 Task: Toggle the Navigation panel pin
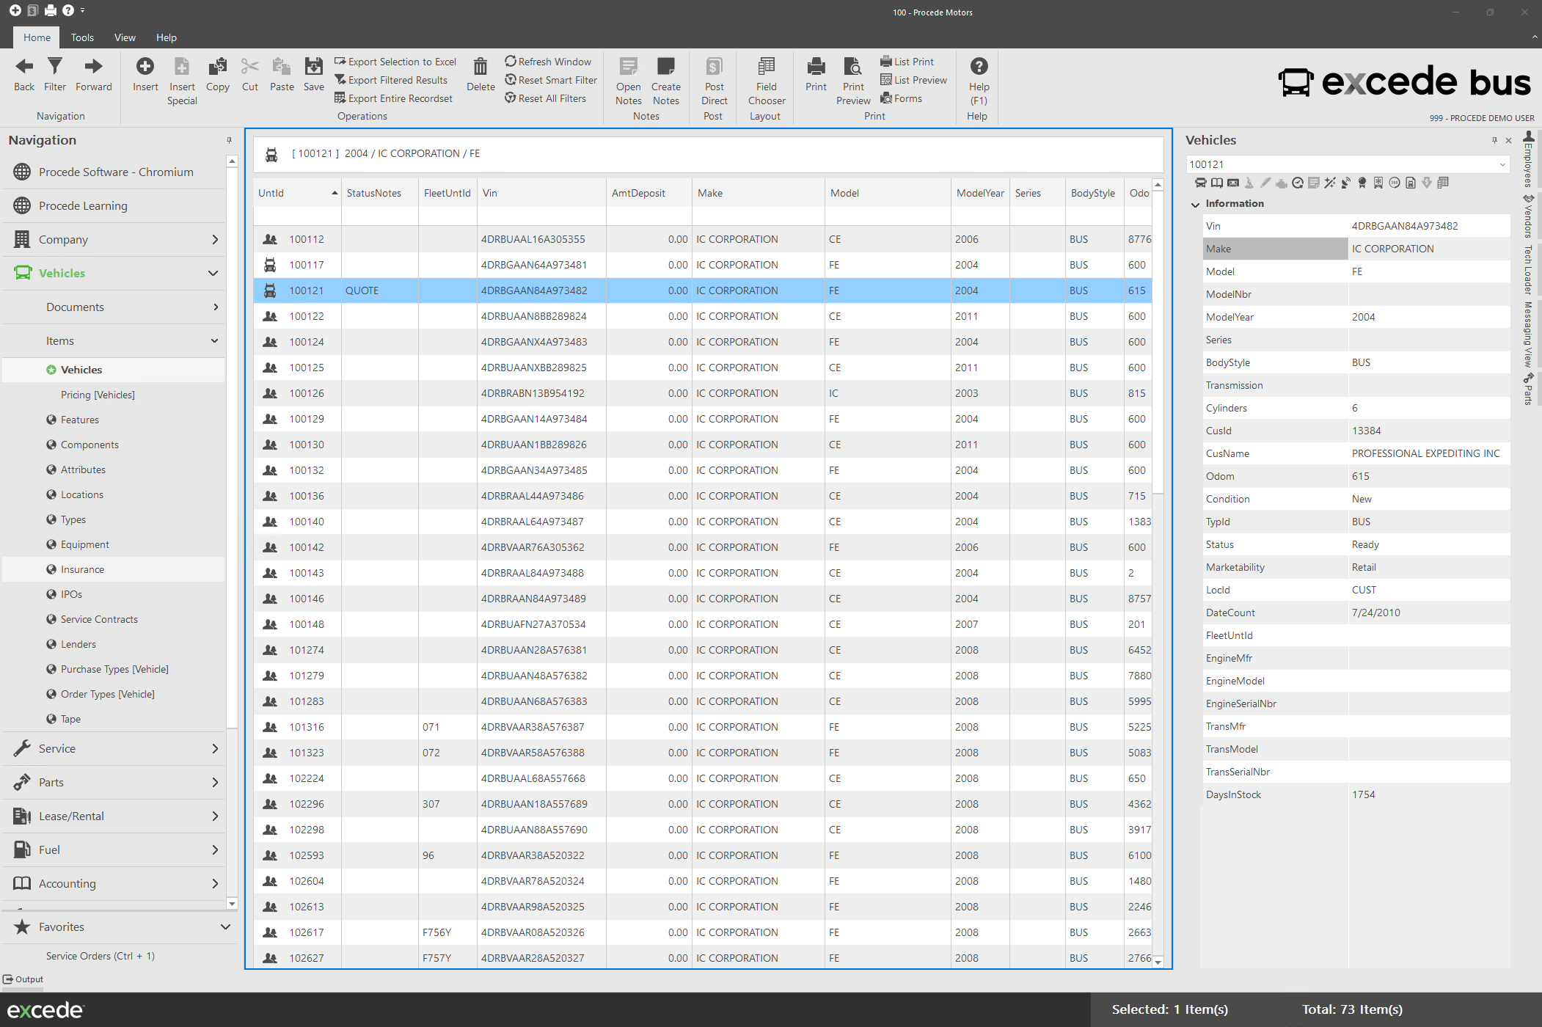click(229, 140)
